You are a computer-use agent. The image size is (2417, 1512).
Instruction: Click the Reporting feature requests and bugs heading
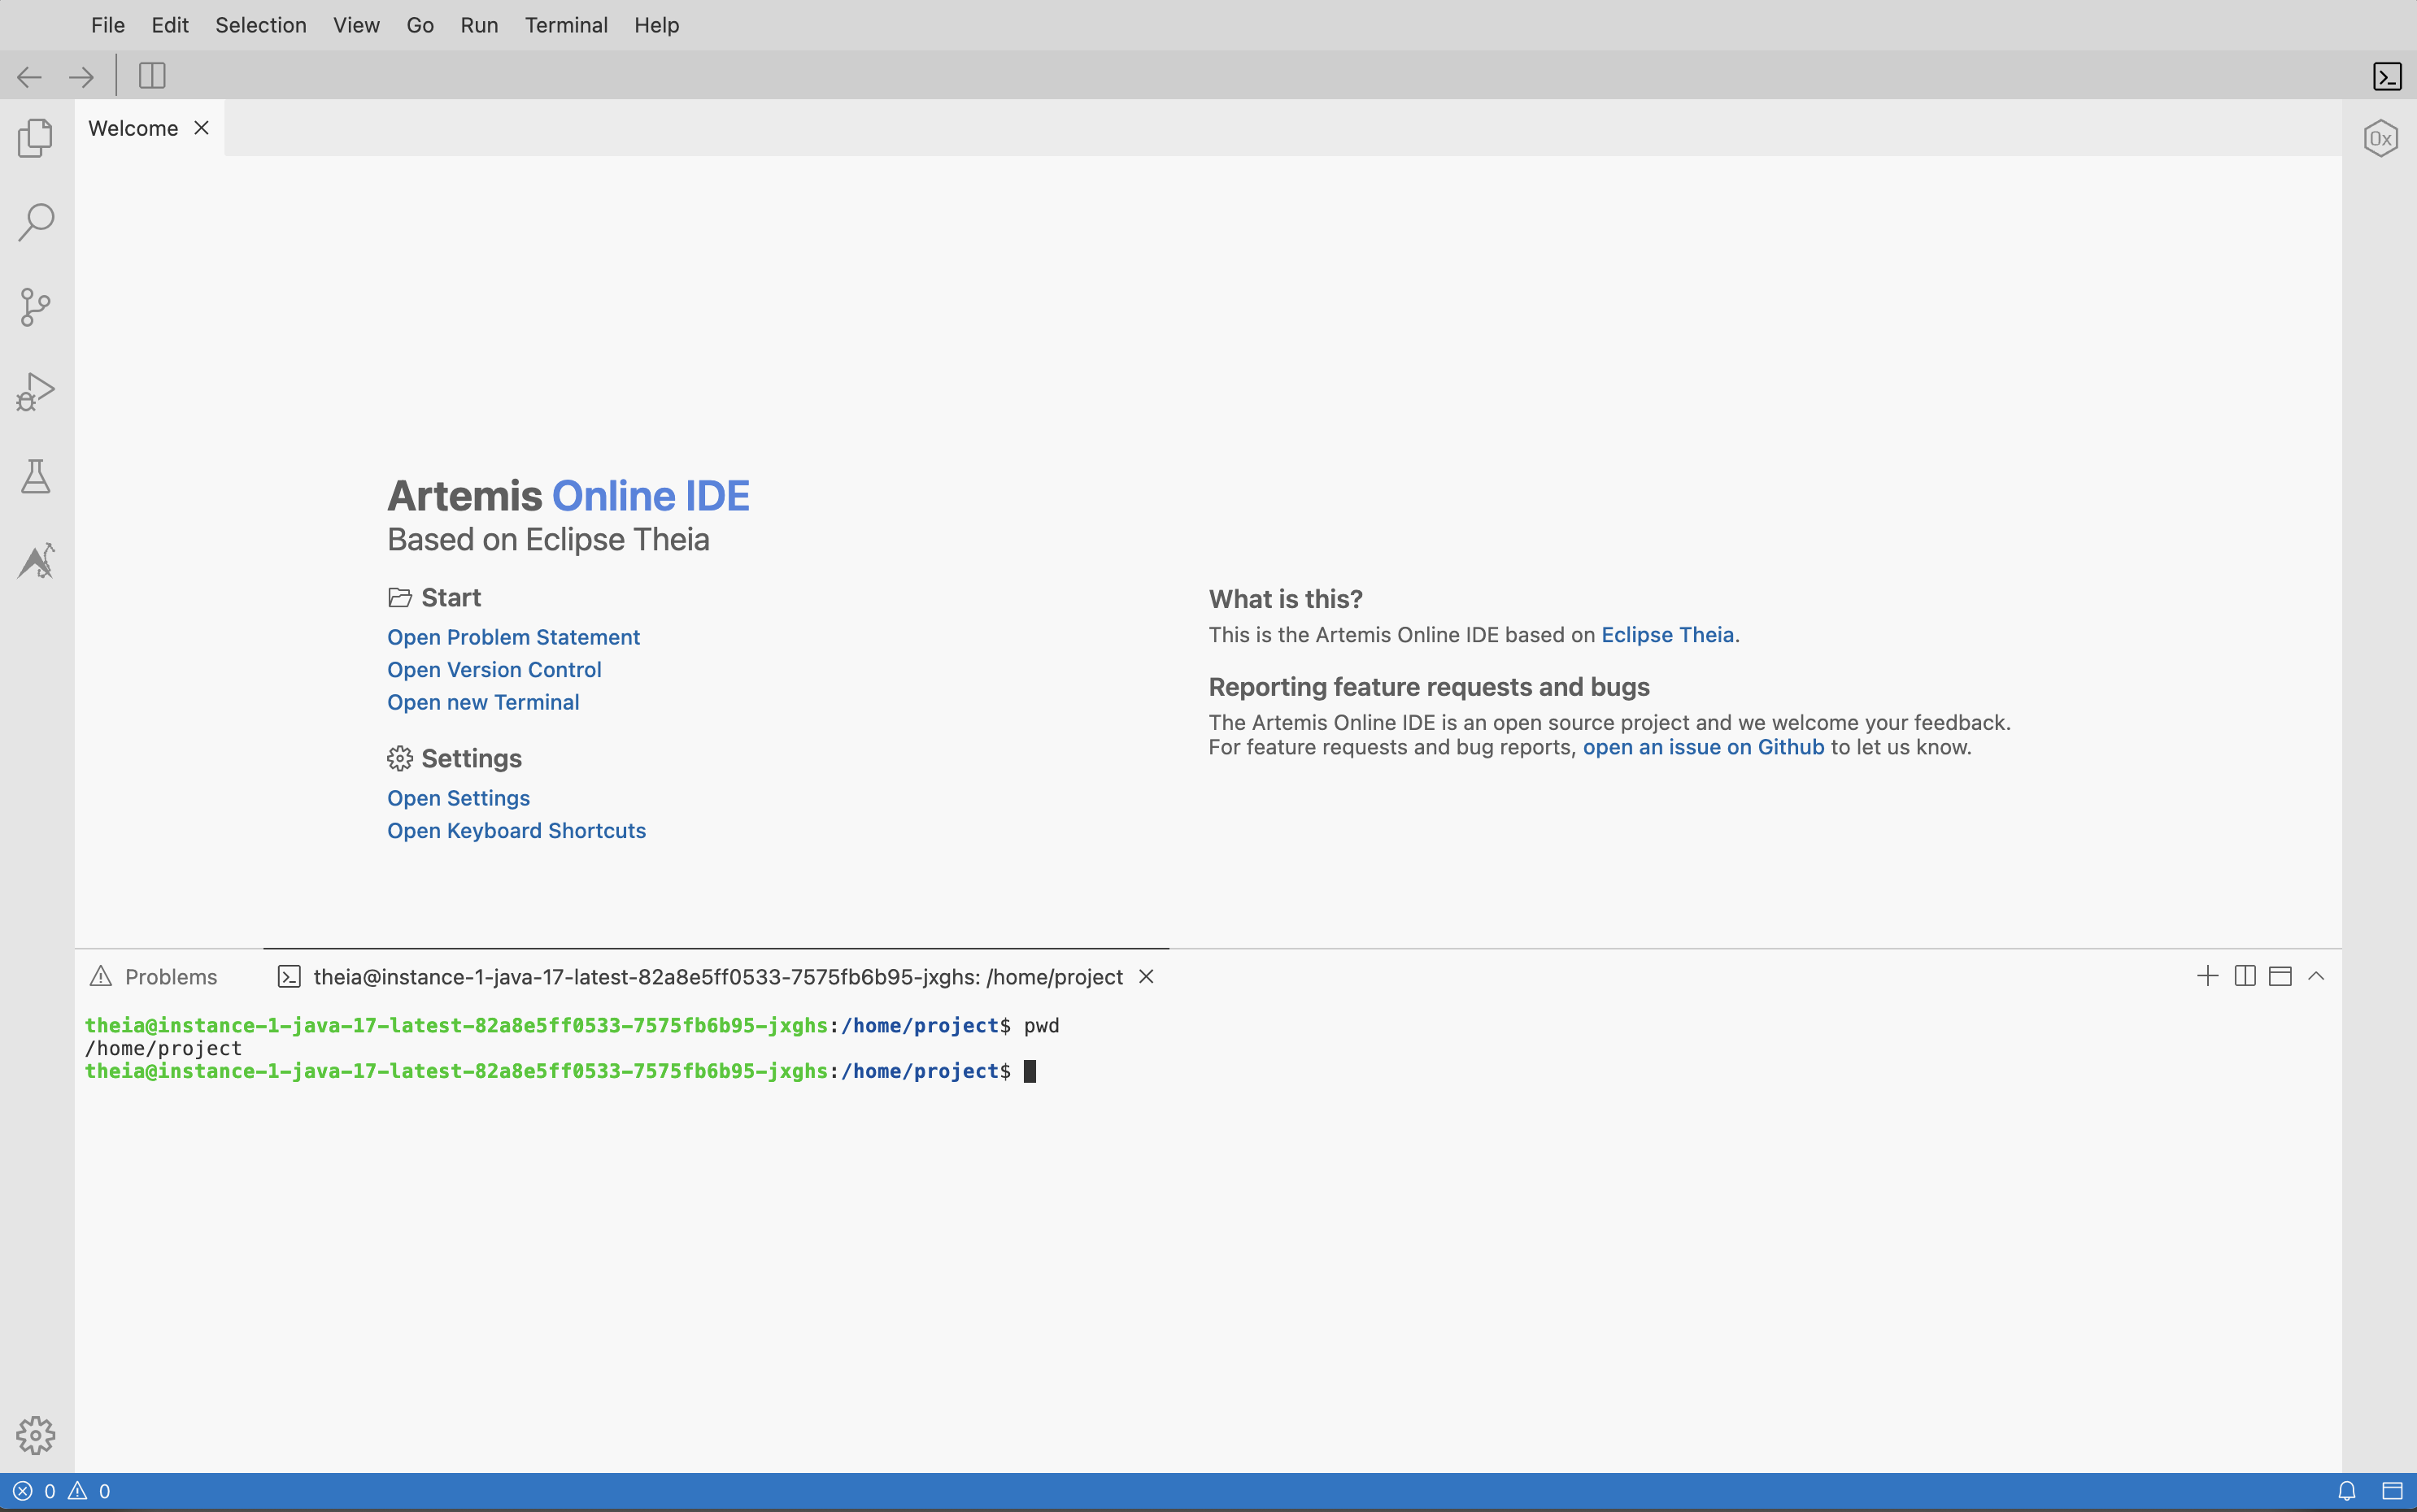click(x=1429, y=687)
